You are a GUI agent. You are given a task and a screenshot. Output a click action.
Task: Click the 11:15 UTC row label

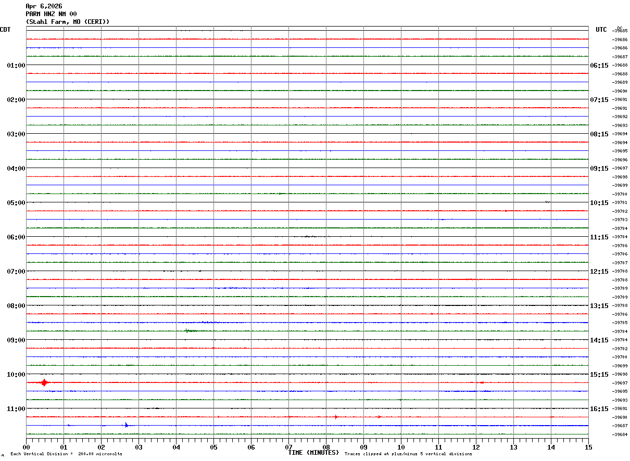pyautogui.click(x=599, y=237)
